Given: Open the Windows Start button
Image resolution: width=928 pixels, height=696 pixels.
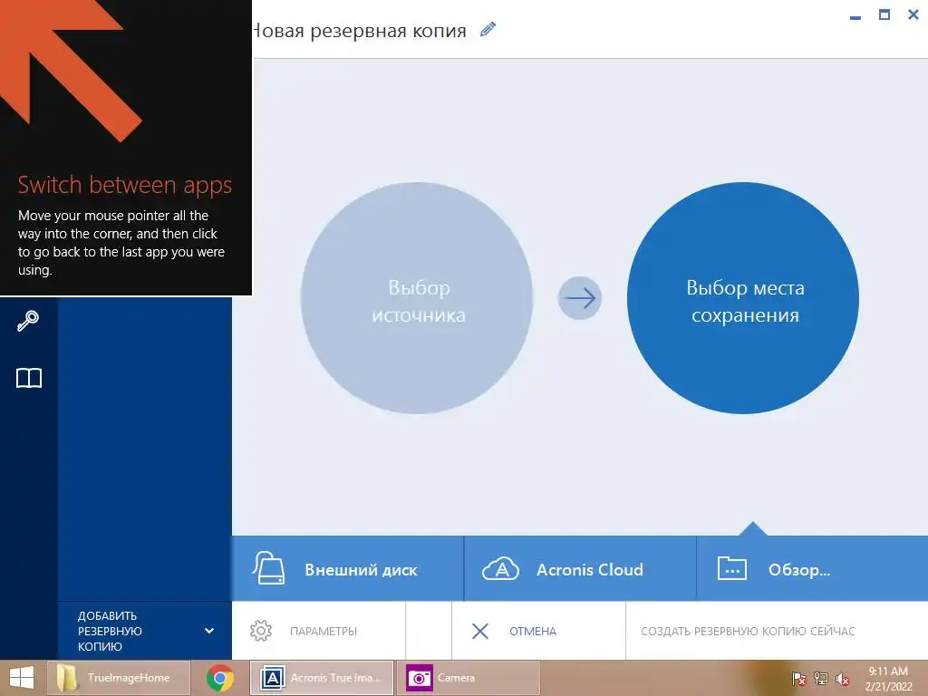Looking at the screenshot, I should 22,678.
